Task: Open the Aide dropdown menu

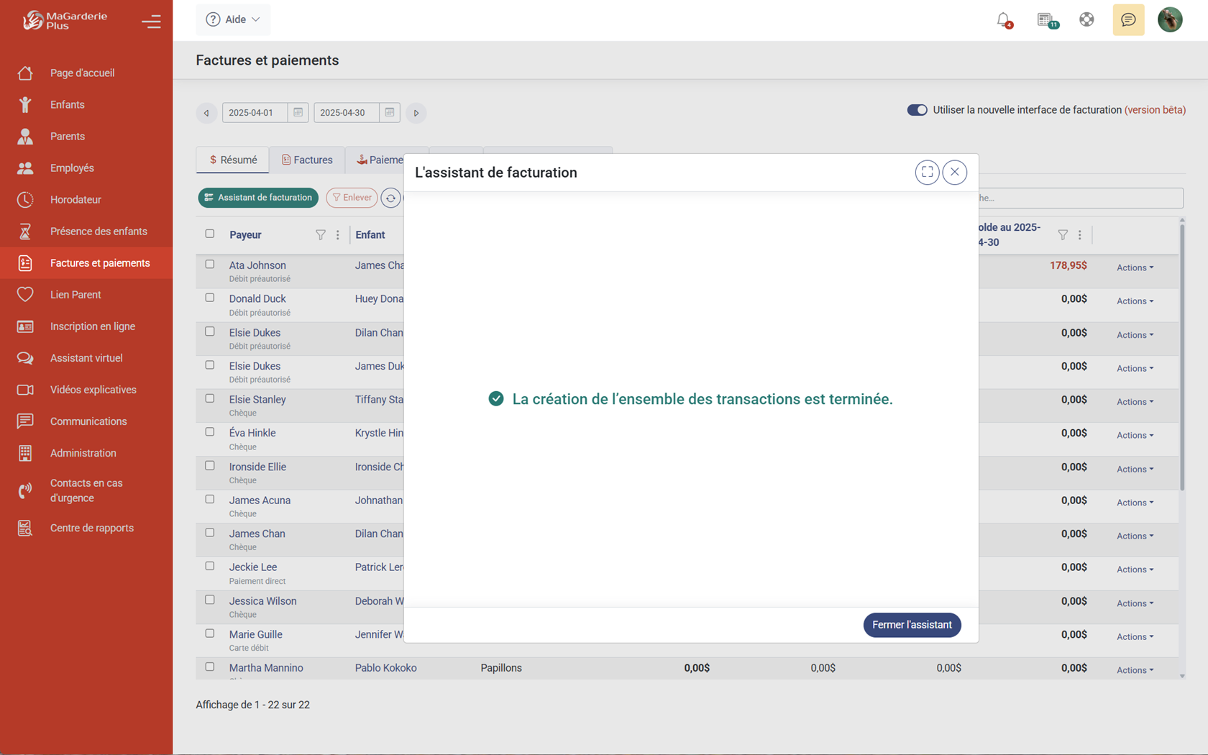Action: (x=233, y=19)
